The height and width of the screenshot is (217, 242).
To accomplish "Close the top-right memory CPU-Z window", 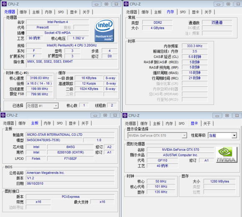I will (x=238, y=4).
